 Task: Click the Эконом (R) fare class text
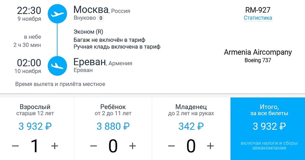point(88,32)
